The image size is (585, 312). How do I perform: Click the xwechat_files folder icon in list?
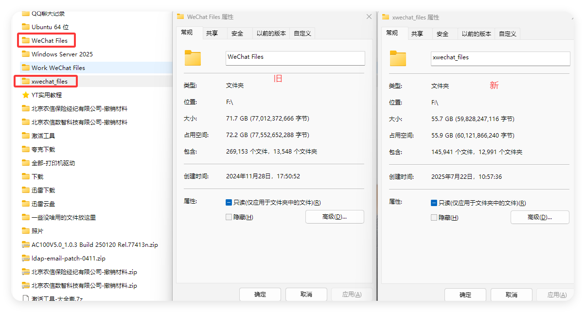point(26,81)
